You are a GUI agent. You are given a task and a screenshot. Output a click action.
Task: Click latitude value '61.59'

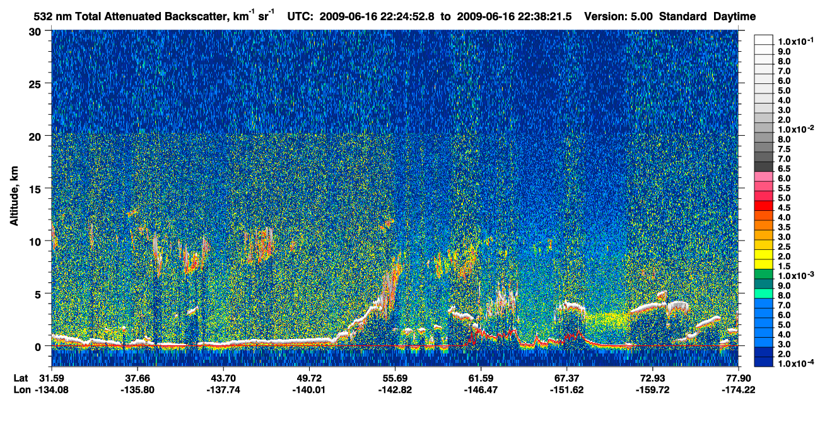tap(481, 378)
